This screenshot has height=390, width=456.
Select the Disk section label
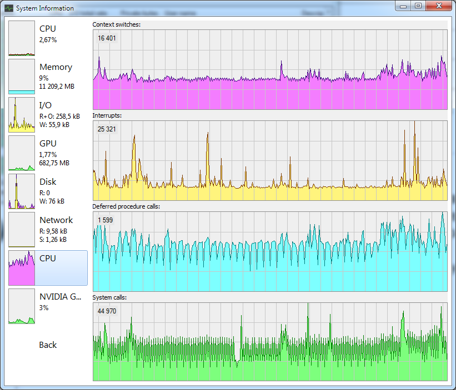(x=48, y=182)
